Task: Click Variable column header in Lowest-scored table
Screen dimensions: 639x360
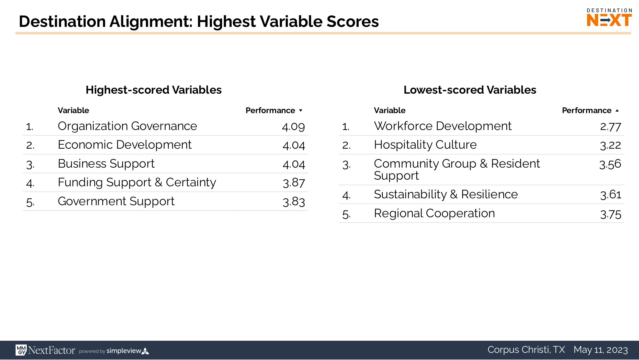Action: click(x=390, y=111)
